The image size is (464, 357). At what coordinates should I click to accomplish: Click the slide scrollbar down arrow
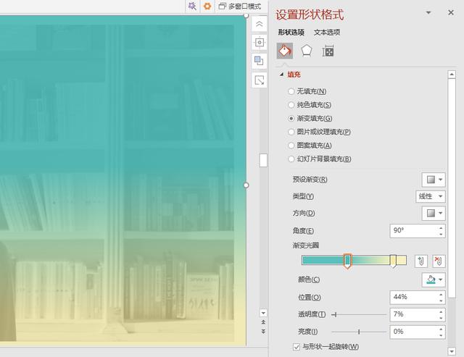point(263,313)
